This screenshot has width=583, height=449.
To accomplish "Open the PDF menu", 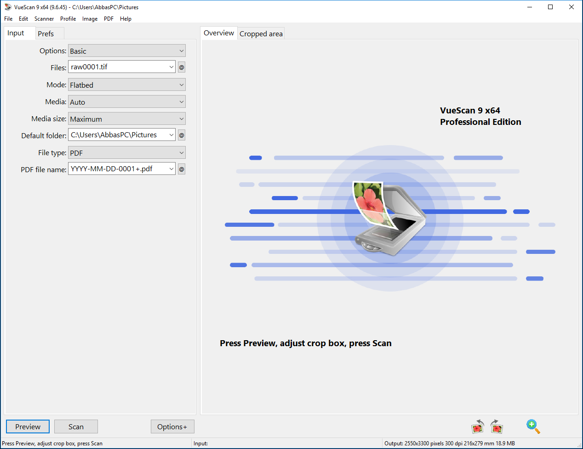I will tap(109, 19).
